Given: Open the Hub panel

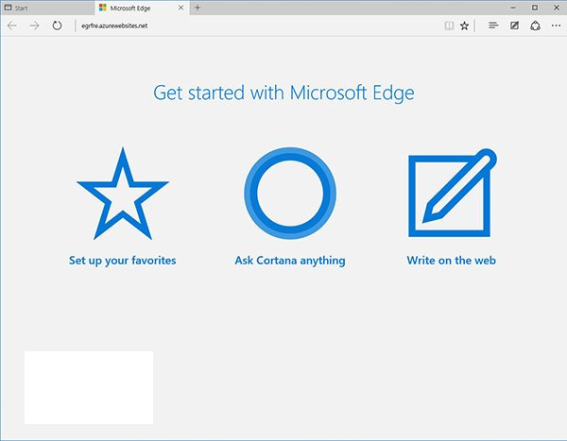Looking at the screenshot, I should click(493, 26).
